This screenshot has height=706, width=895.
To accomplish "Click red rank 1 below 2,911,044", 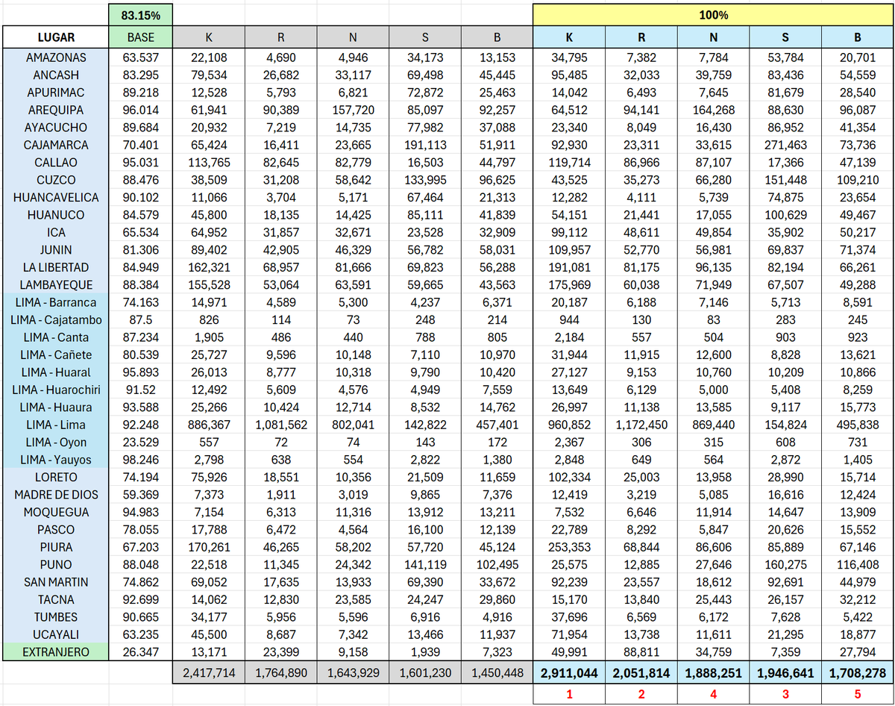I will (x=570, y=695).
